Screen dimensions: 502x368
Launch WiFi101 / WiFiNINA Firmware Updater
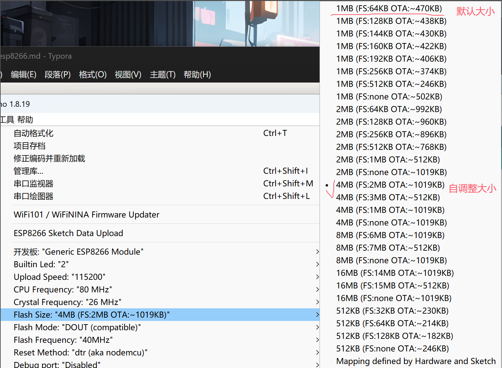coord(160,215)
